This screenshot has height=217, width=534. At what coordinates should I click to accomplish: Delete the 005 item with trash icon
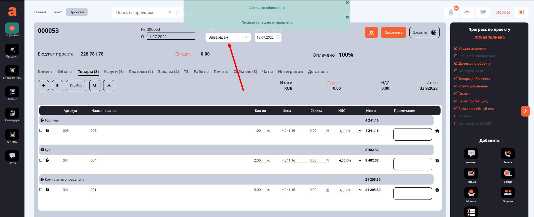pyautogui.click(x=437, y=131)
